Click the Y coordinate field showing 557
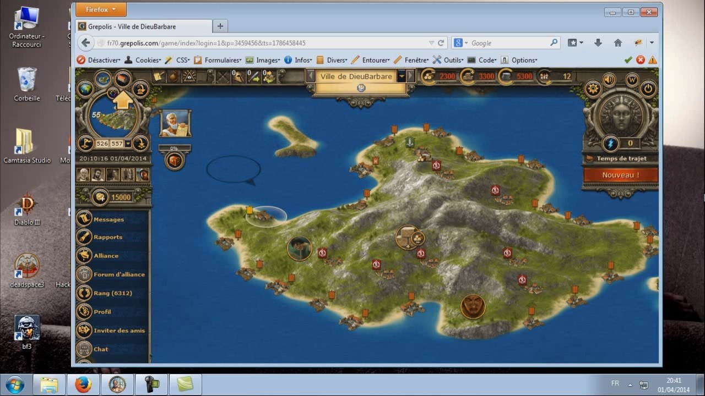The width and height of the screenshot is (705, 396). click(117, 144)
